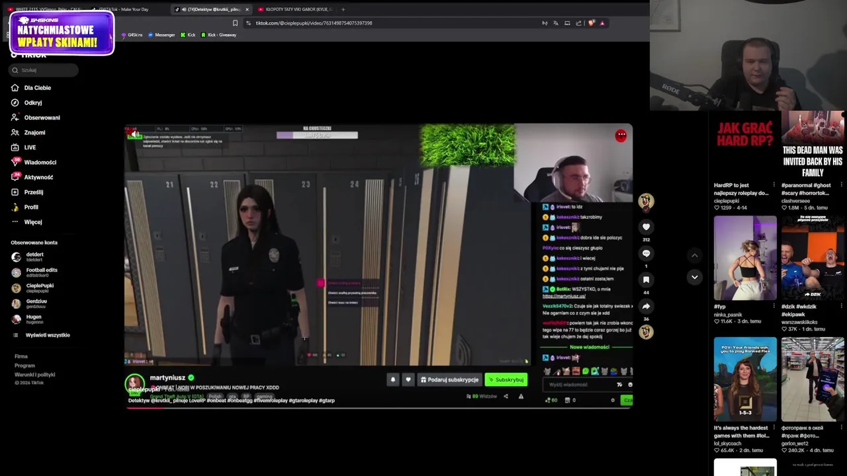Open comments with speech bubble icon
Image resolution: width=847 pixels, height=476 pixels.
tap(646, 253)
